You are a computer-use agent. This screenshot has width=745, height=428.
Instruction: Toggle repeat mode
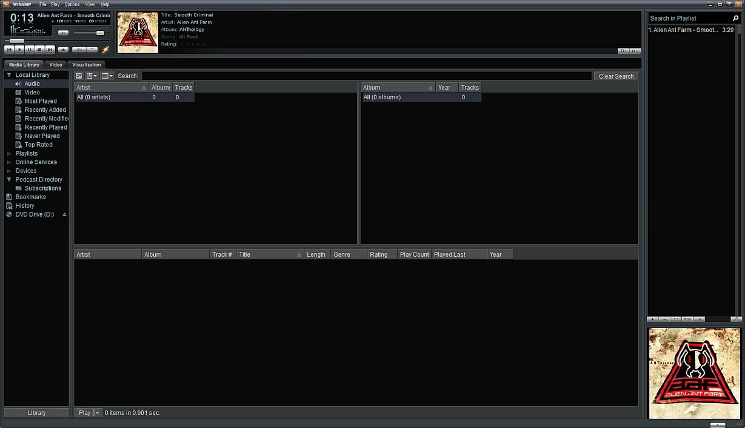coord(92,50)
